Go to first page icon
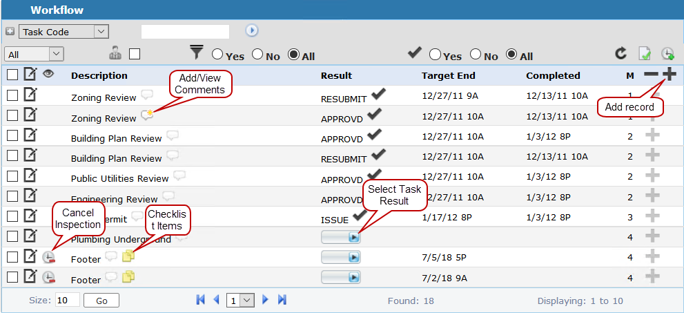Viewport: 684px width, 313px height. pyautogui.click(x=201, y=300)
